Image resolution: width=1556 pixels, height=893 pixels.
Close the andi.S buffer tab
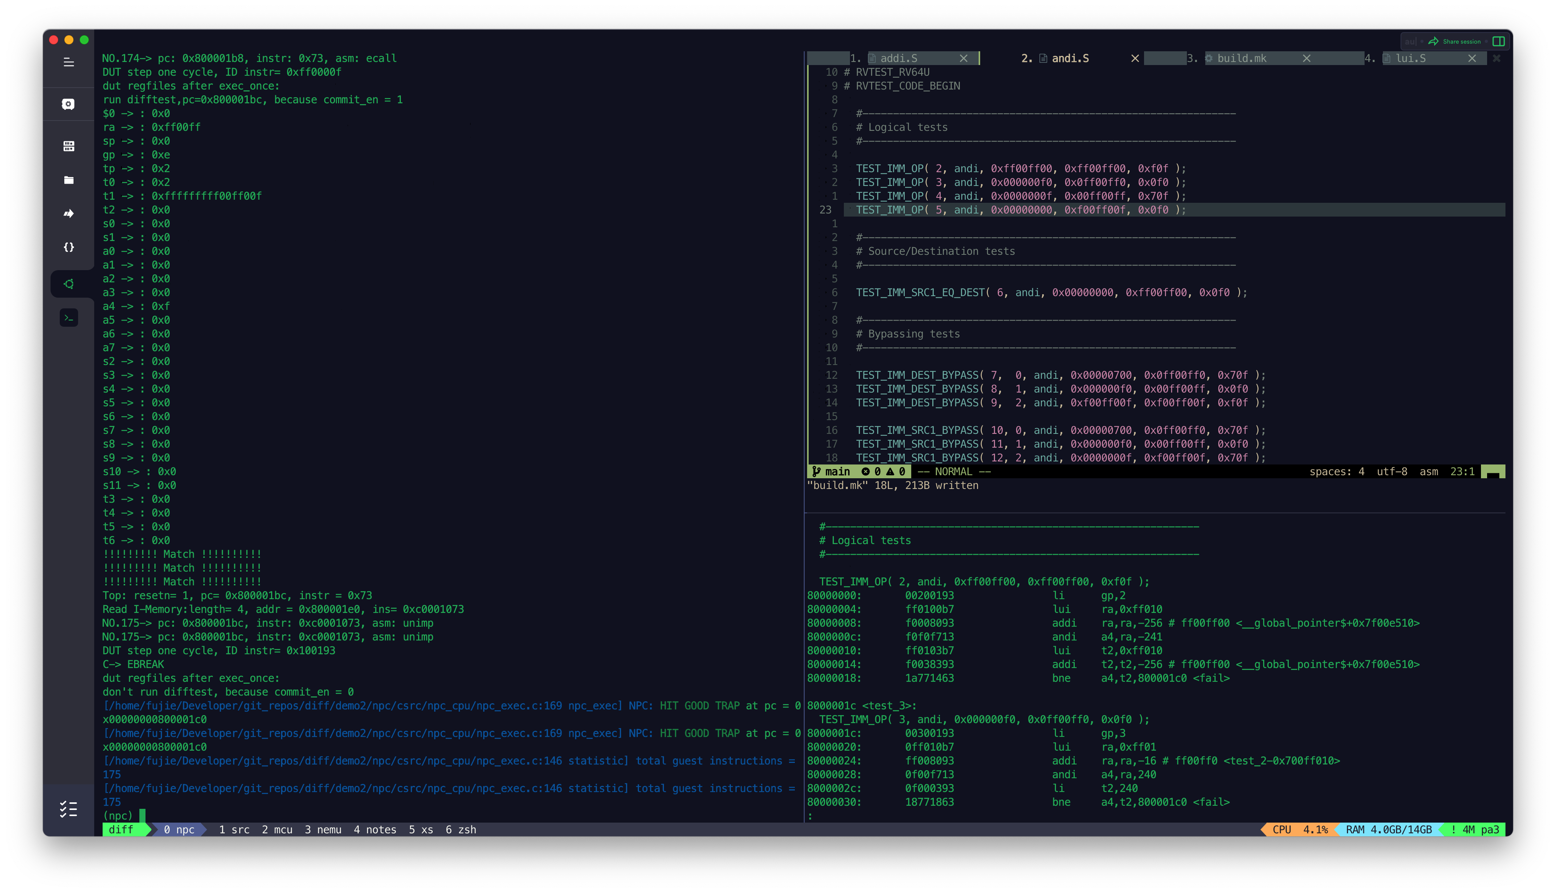point(1135,58)
